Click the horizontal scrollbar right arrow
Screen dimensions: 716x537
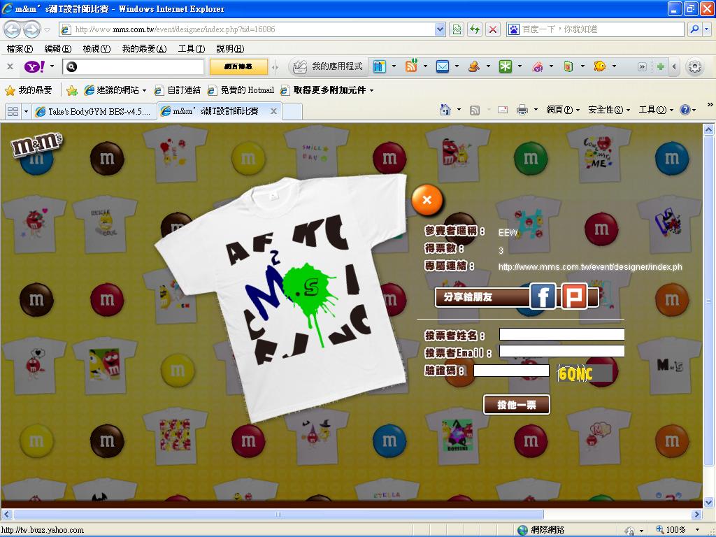pos(697,514)
